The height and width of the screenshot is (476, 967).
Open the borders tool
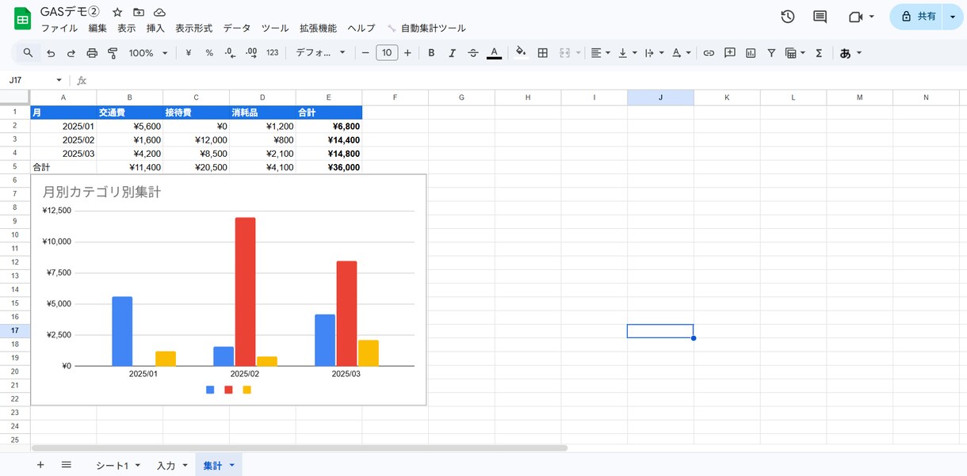(x=543, y=53)
